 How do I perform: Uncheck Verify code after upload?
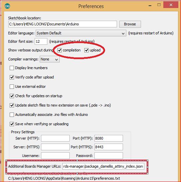tap(12, 77)
